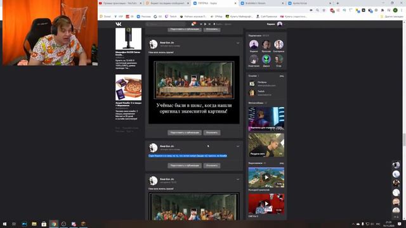Play music in VK header player
The image size is (406, 228).
click(205, 24)
